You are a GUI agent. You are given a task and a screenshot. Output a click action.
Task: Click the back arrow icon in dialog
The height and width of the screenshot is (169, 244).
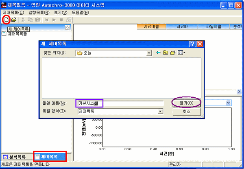coord(159,53)
